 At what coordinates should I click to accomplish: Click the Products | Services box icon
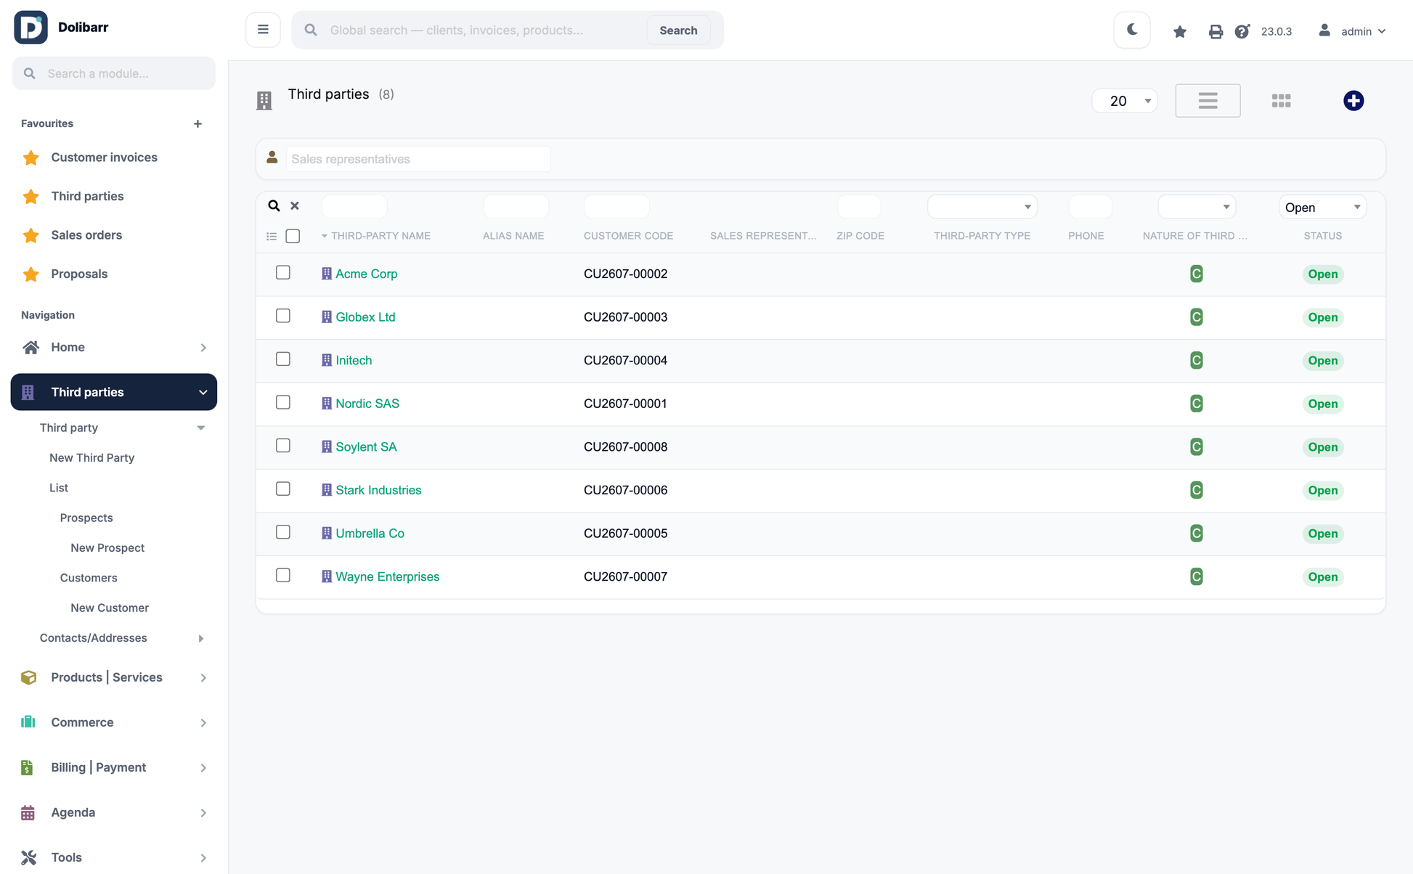click(28, 677)
